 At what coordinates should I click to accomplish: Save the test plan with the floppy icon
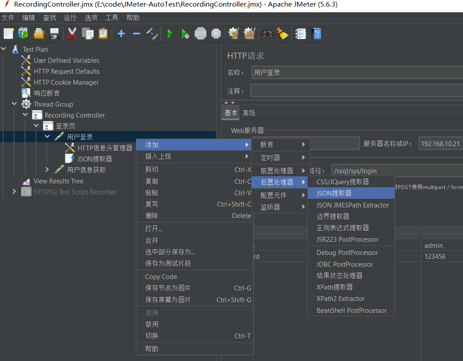[55, 33]
